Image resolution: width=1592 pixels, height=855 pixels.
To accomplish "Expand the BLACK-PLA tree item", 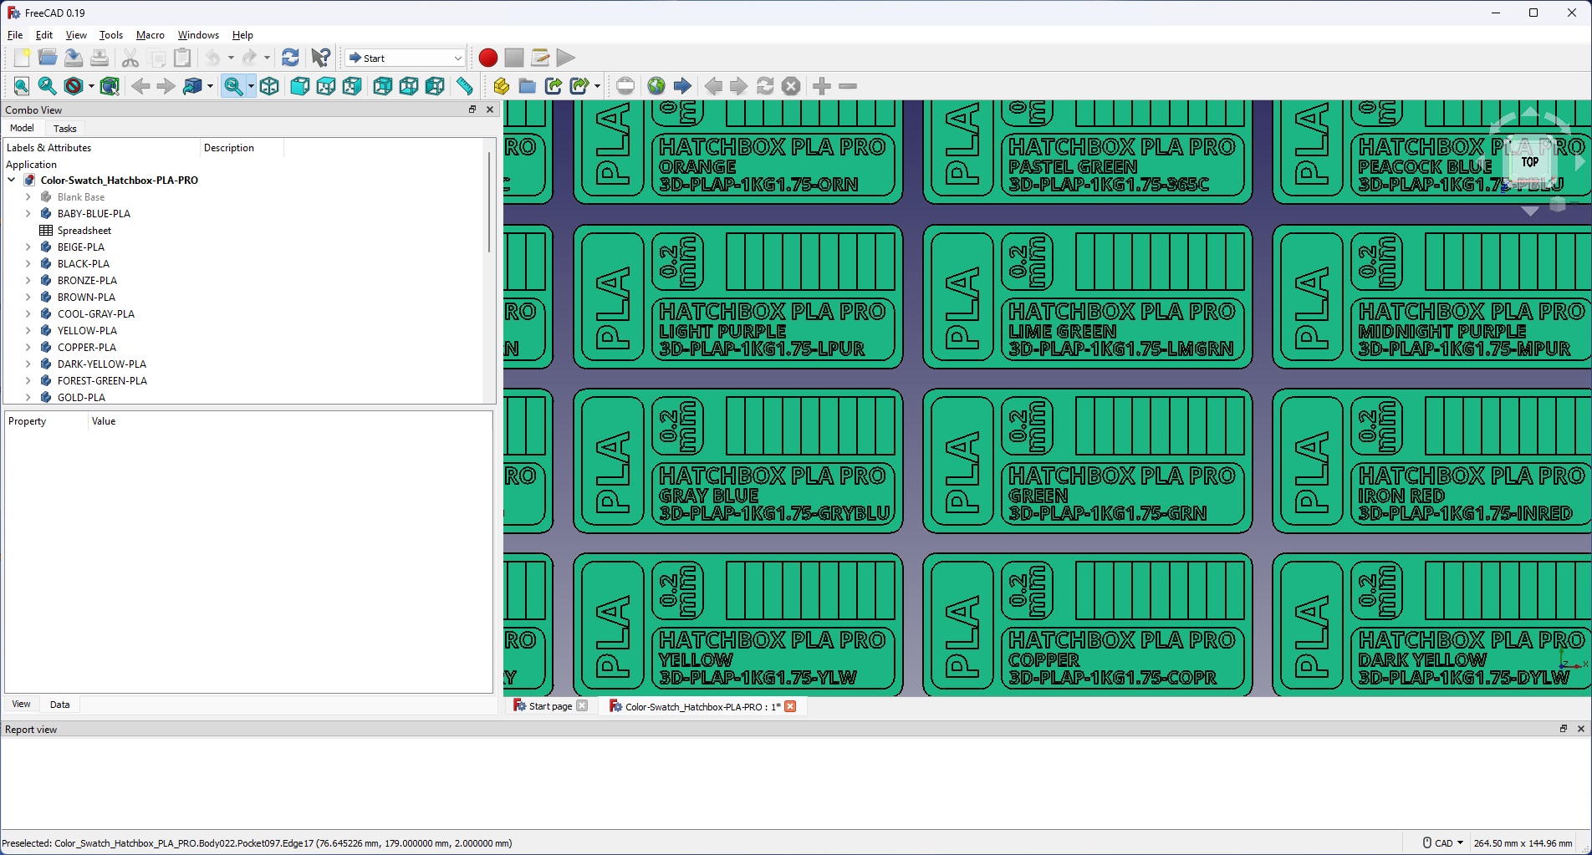I will coord(28,263).
